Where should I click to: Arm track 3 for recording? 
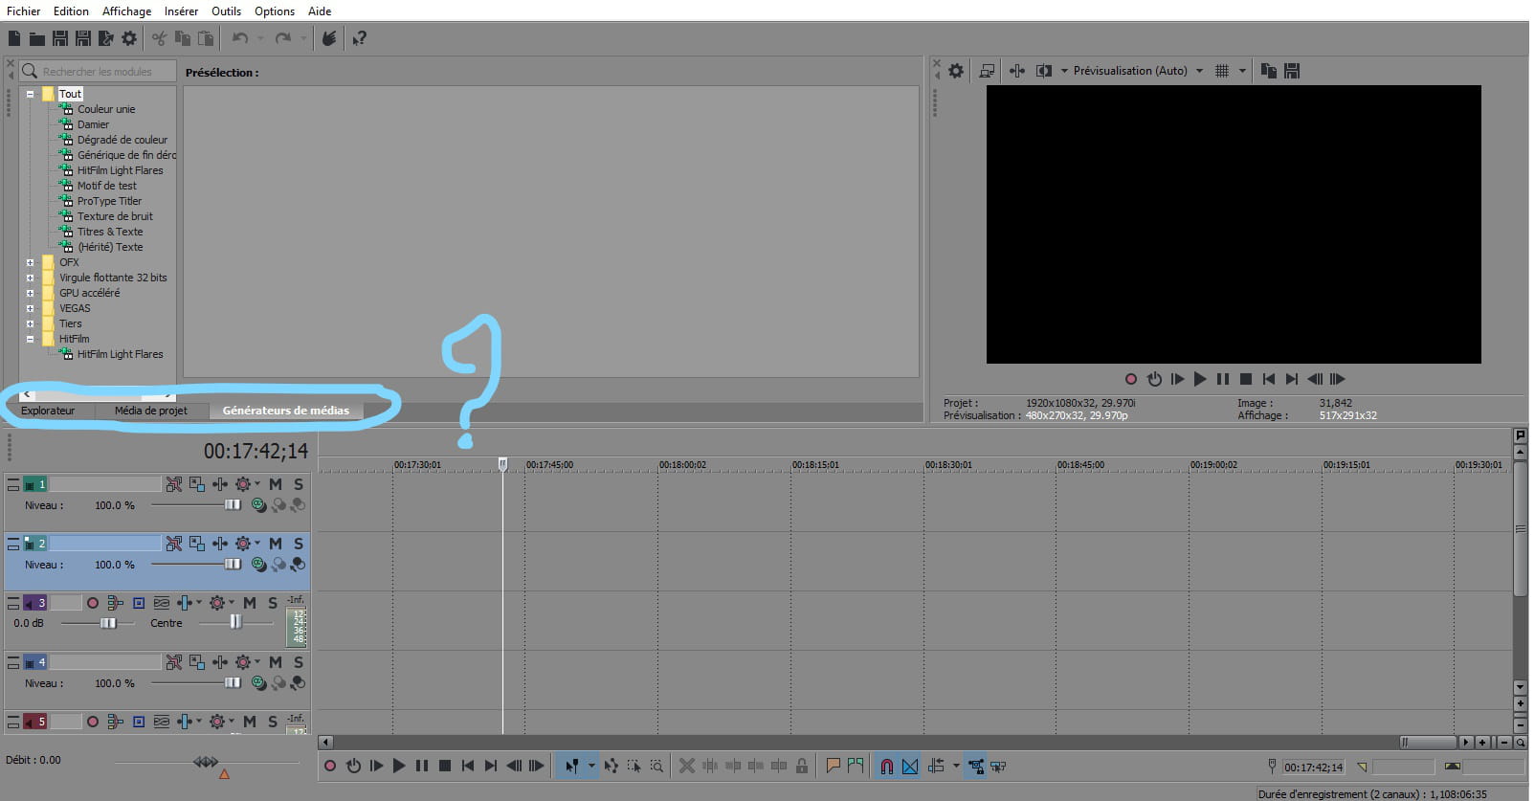(x=93, y=603)
